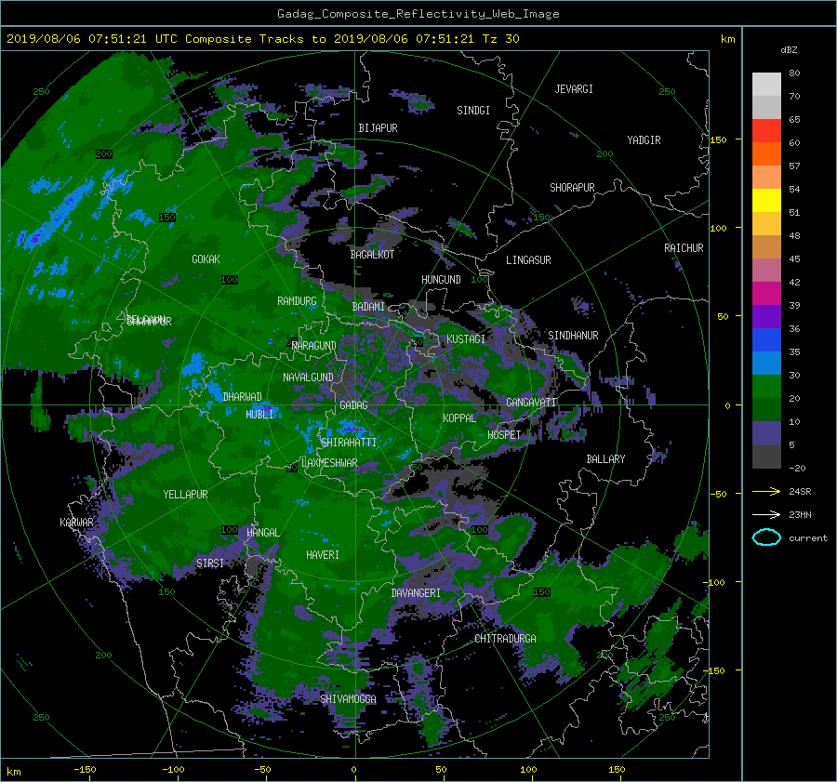This screenshot has height=782, width=837.
Task: Select the BIJAPUR city label
Action: pyautogui.click(x=378, y=128)
